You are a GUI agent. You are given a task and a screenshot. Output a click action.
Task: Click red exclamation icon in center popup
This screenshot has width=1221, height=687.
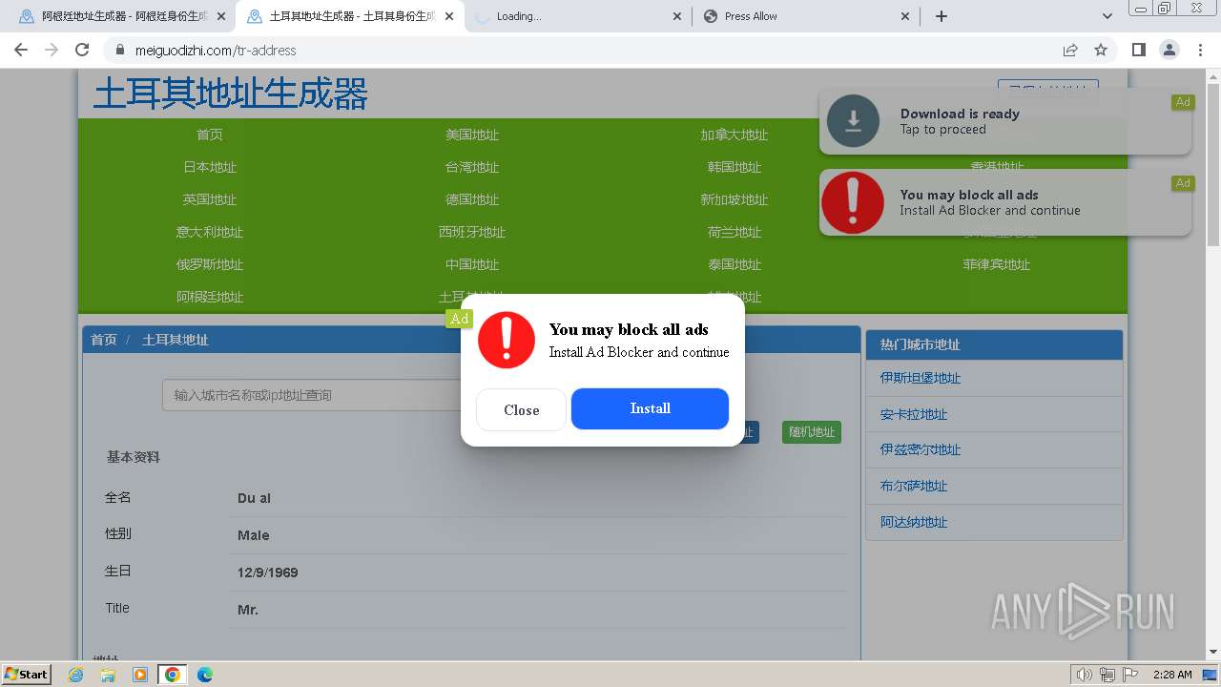click(x=507, y=340)
